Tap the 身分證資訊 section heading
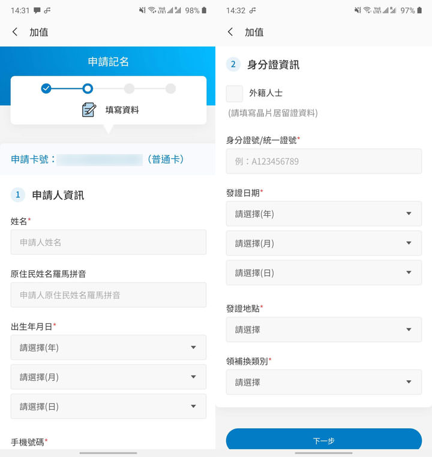 coord(274,64)
